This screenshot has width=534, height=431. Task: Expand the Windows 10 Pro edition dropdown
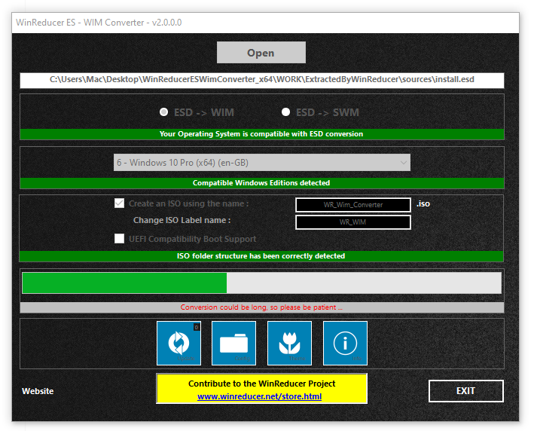[261, 163]
